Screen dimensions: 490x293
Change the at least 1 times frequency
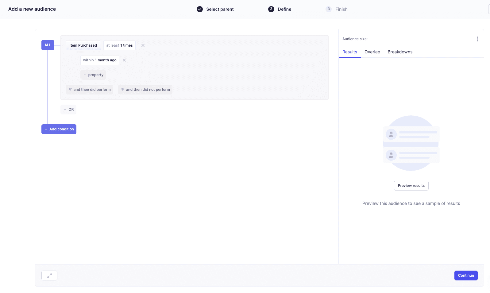119,45
